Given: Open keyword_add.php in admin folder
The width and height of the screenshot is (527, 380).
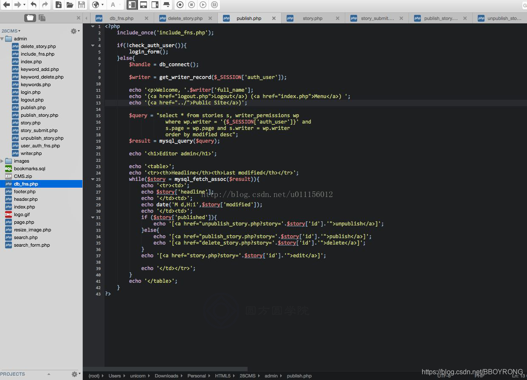Looking at the screenshot, I should click(x=39, y=69).
